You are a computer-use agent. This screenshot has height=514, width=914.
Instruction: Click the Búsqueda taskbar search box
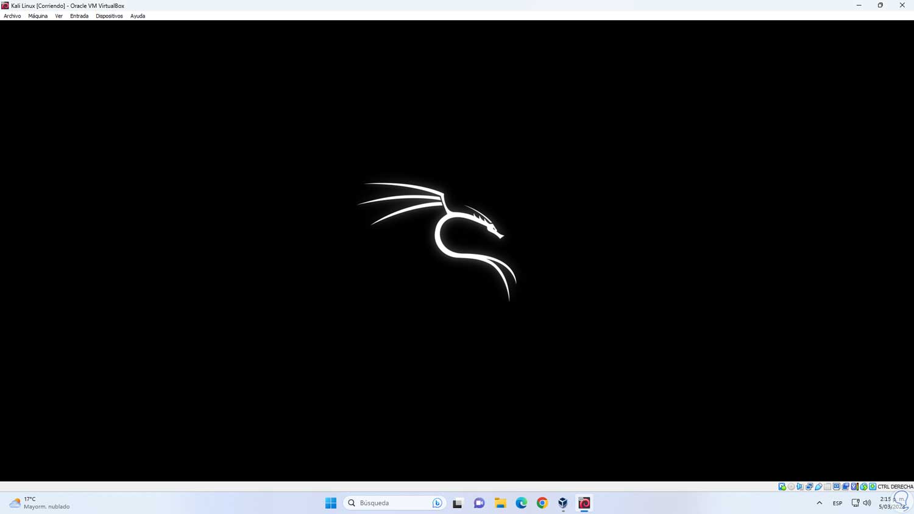395,503
